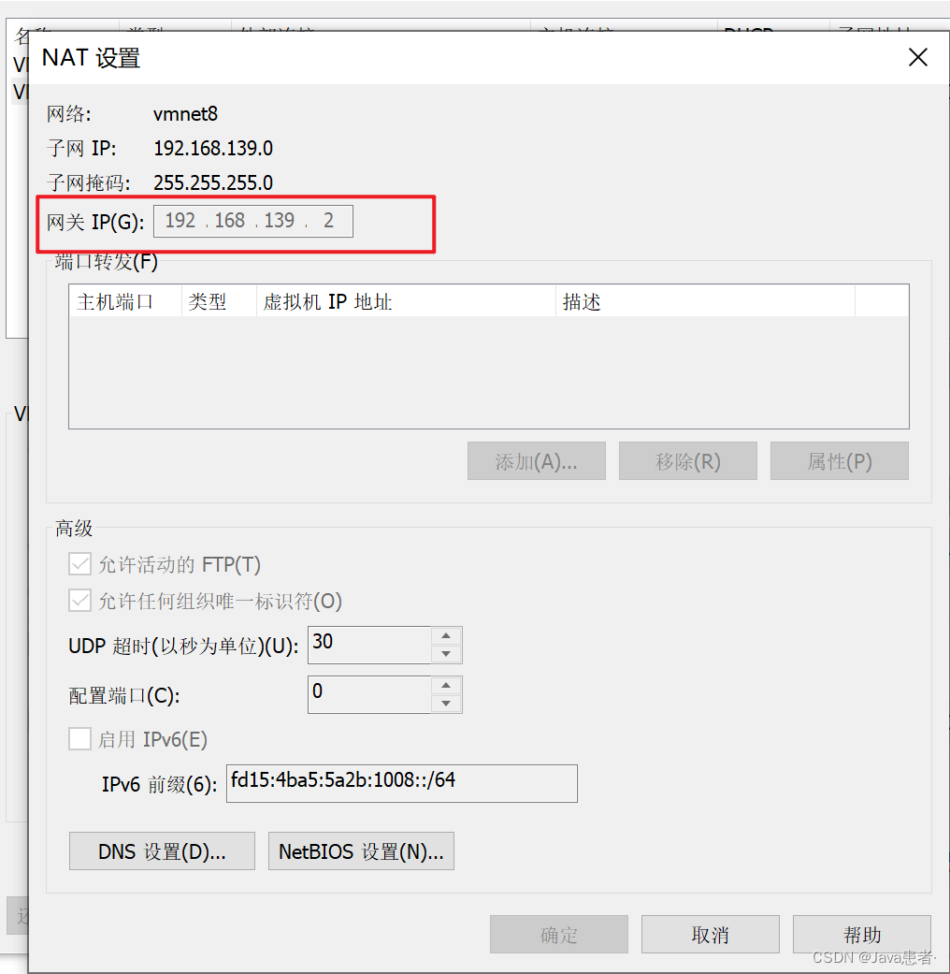
Task: Click the 类型 column header
Action: [x=219, y=302]
